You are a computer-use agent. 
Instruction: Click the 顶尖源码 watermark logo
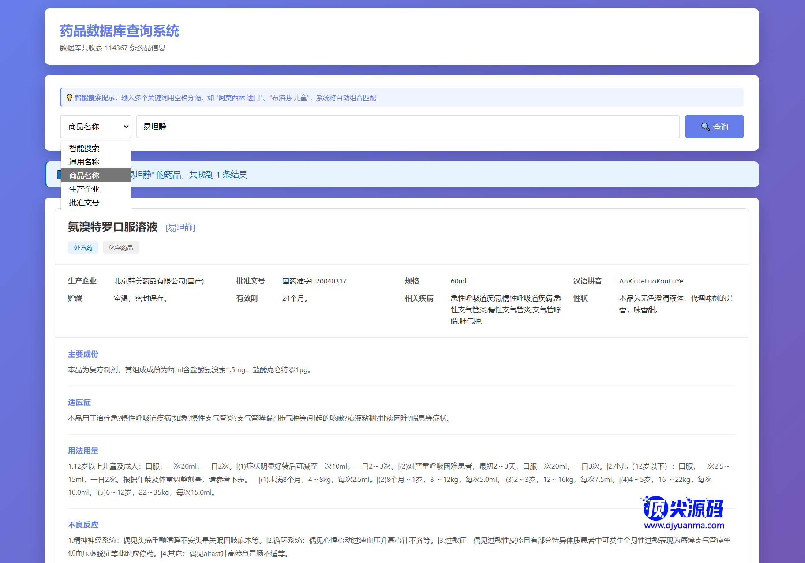pyautogui.click(x=683, y=508)
